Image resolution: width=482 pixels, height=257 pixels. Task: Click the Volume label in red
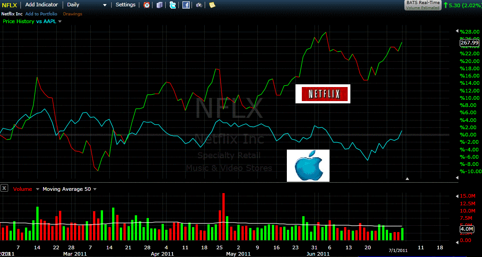(x=22, y=189)
